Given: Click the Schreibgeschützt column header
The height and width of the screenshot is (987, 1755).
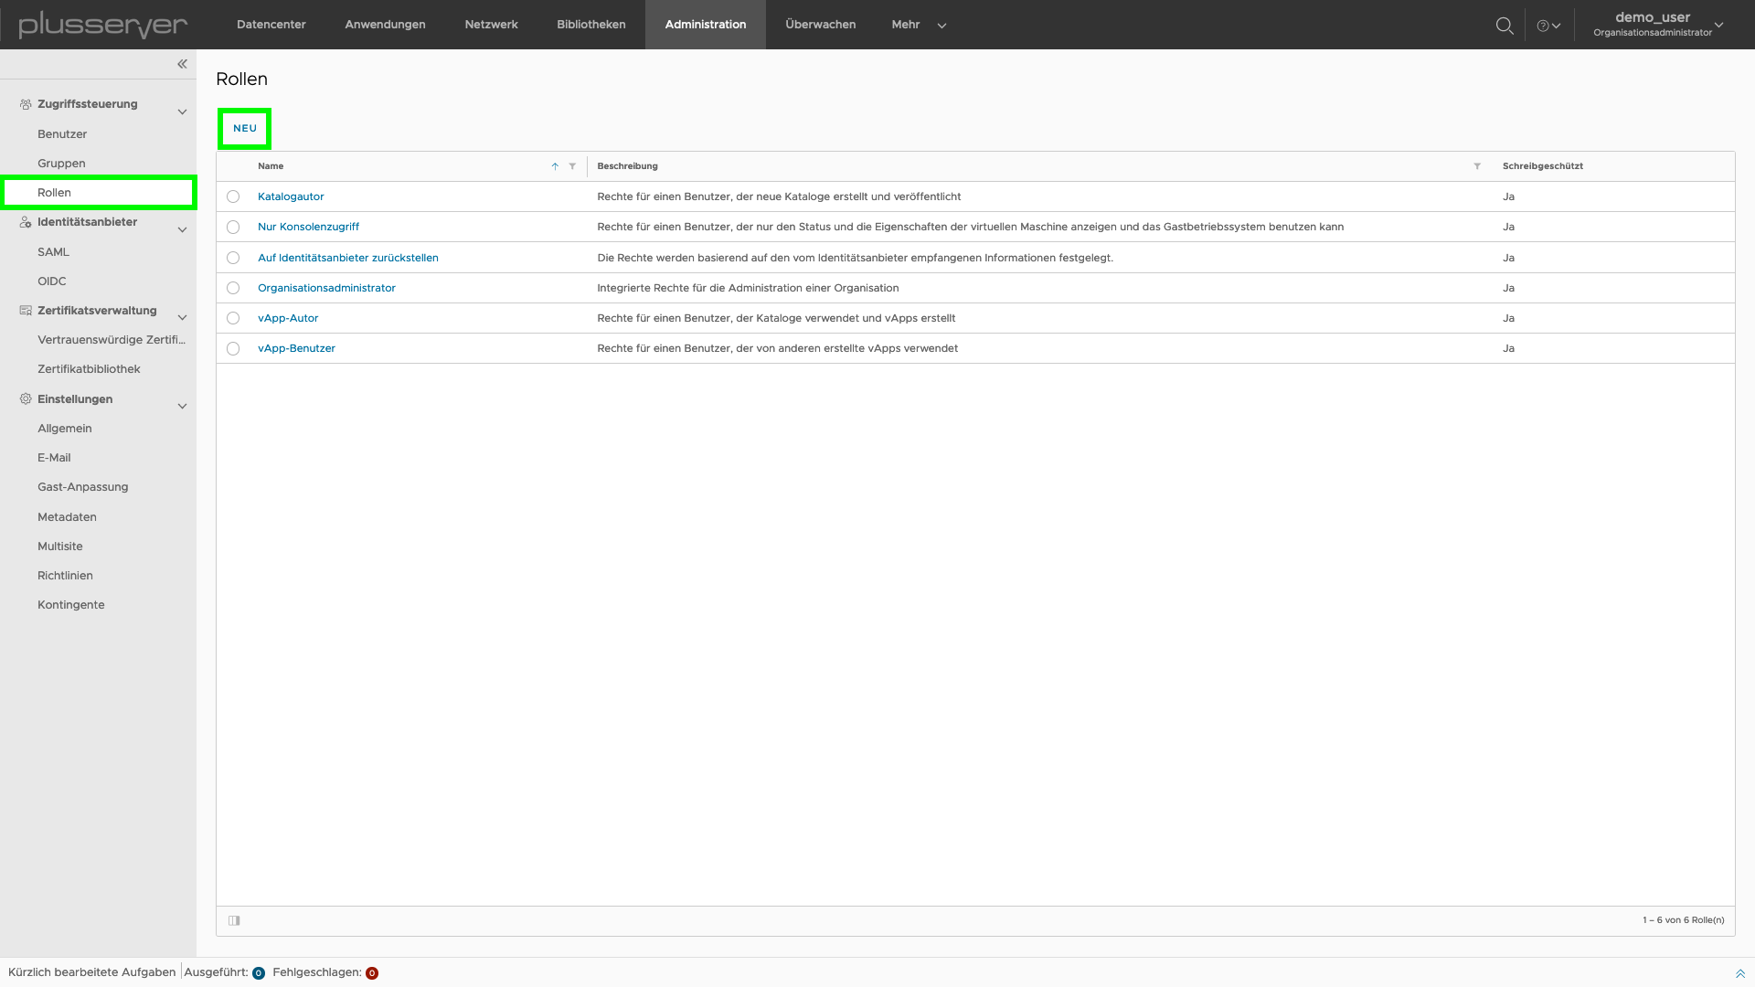Looking at the screenshot, I should click(x=1542, y=166).
